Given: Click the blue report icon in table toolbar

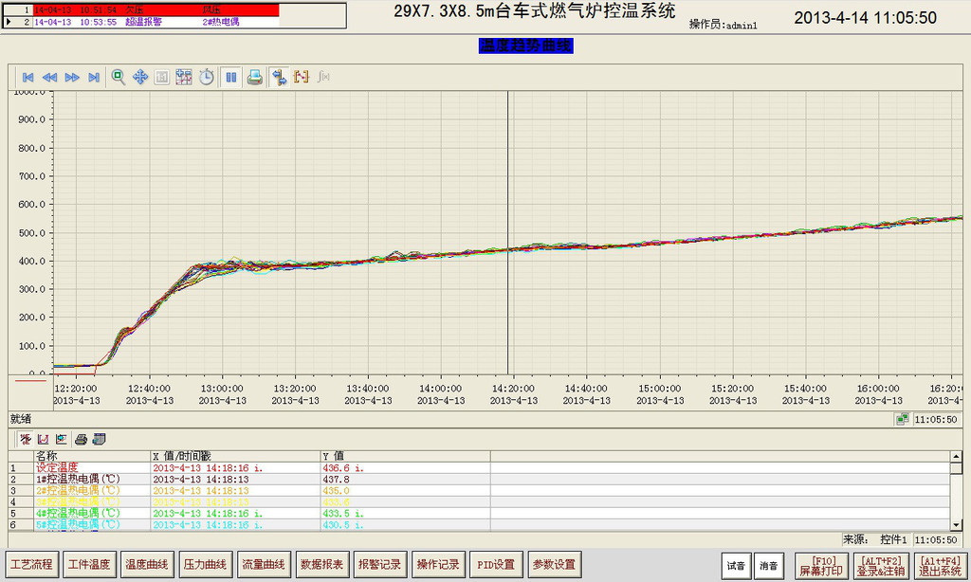Looking at the screenshot, I should 99,439.
